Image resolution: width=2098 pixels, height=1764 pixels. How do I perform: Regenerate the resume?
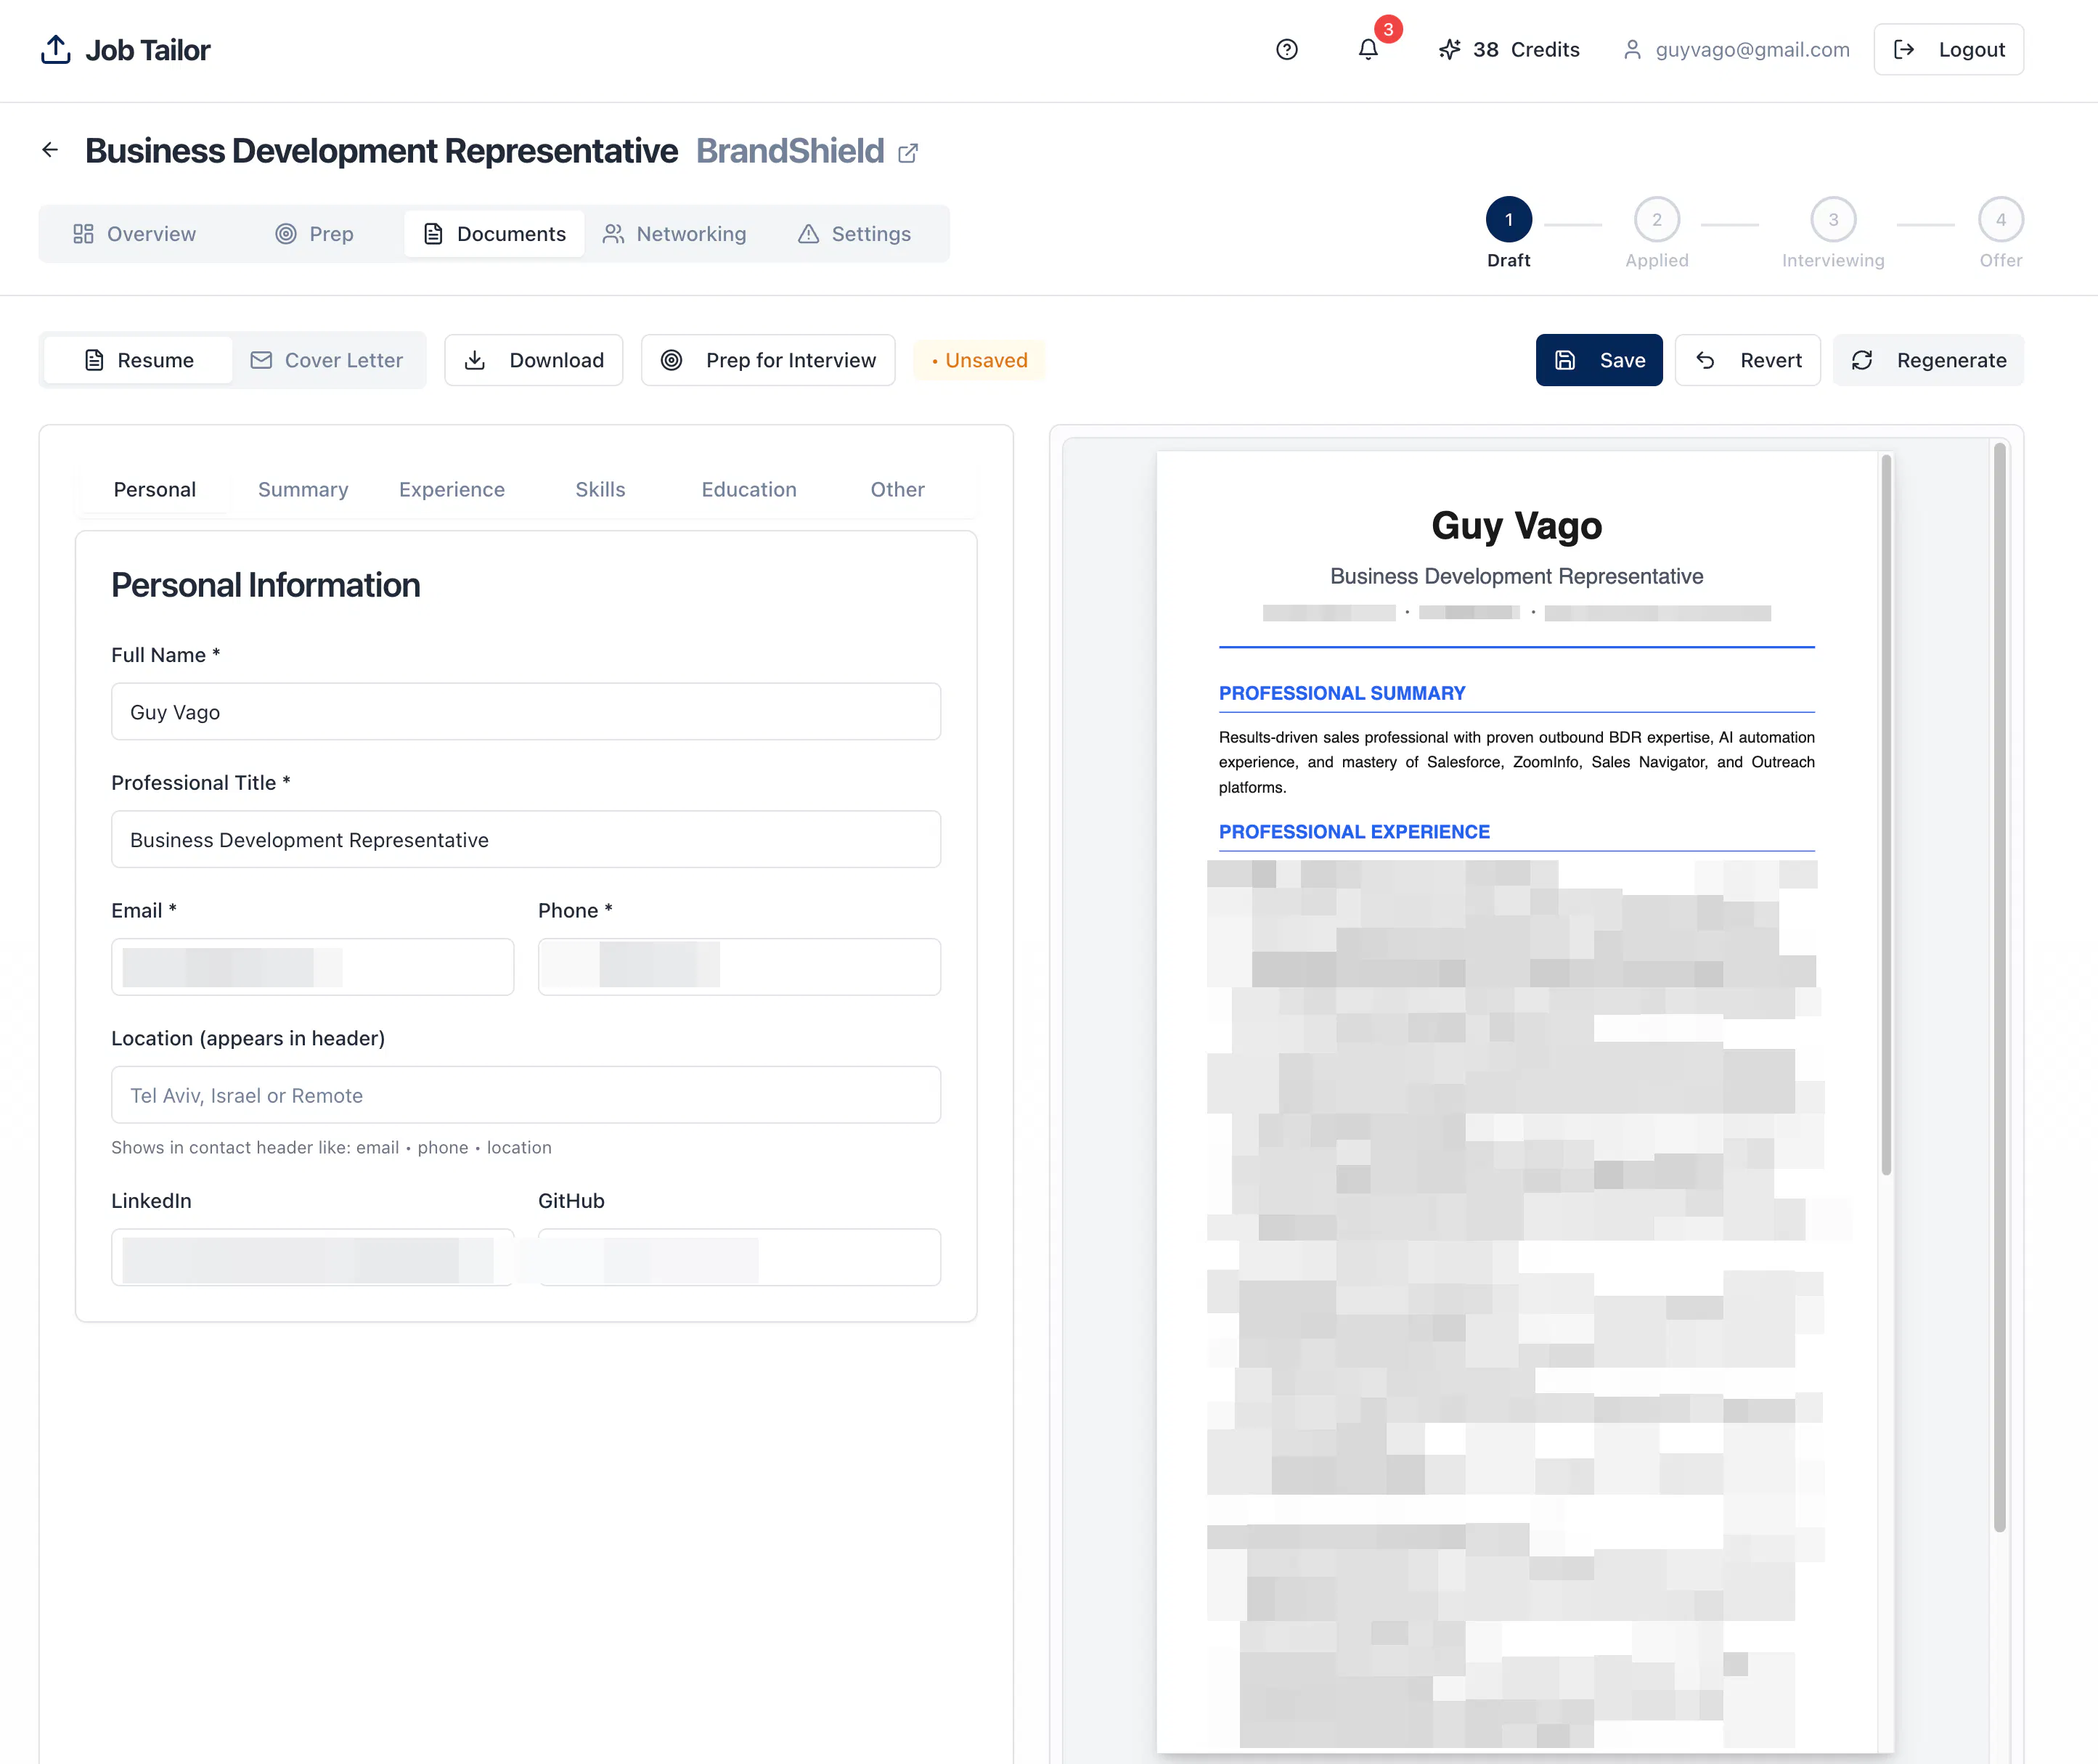[x=1927, y=360]
